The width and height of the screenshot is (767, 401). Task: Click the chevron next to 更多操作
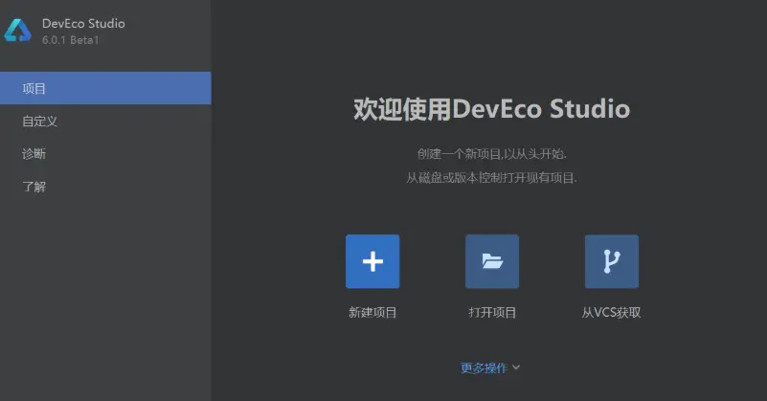[516, 368]
